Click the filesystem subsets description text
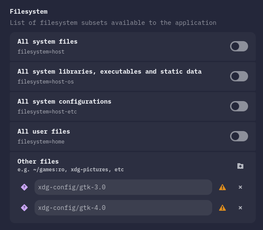This screenshot has width=263, height=230. [x=113, y=23]
